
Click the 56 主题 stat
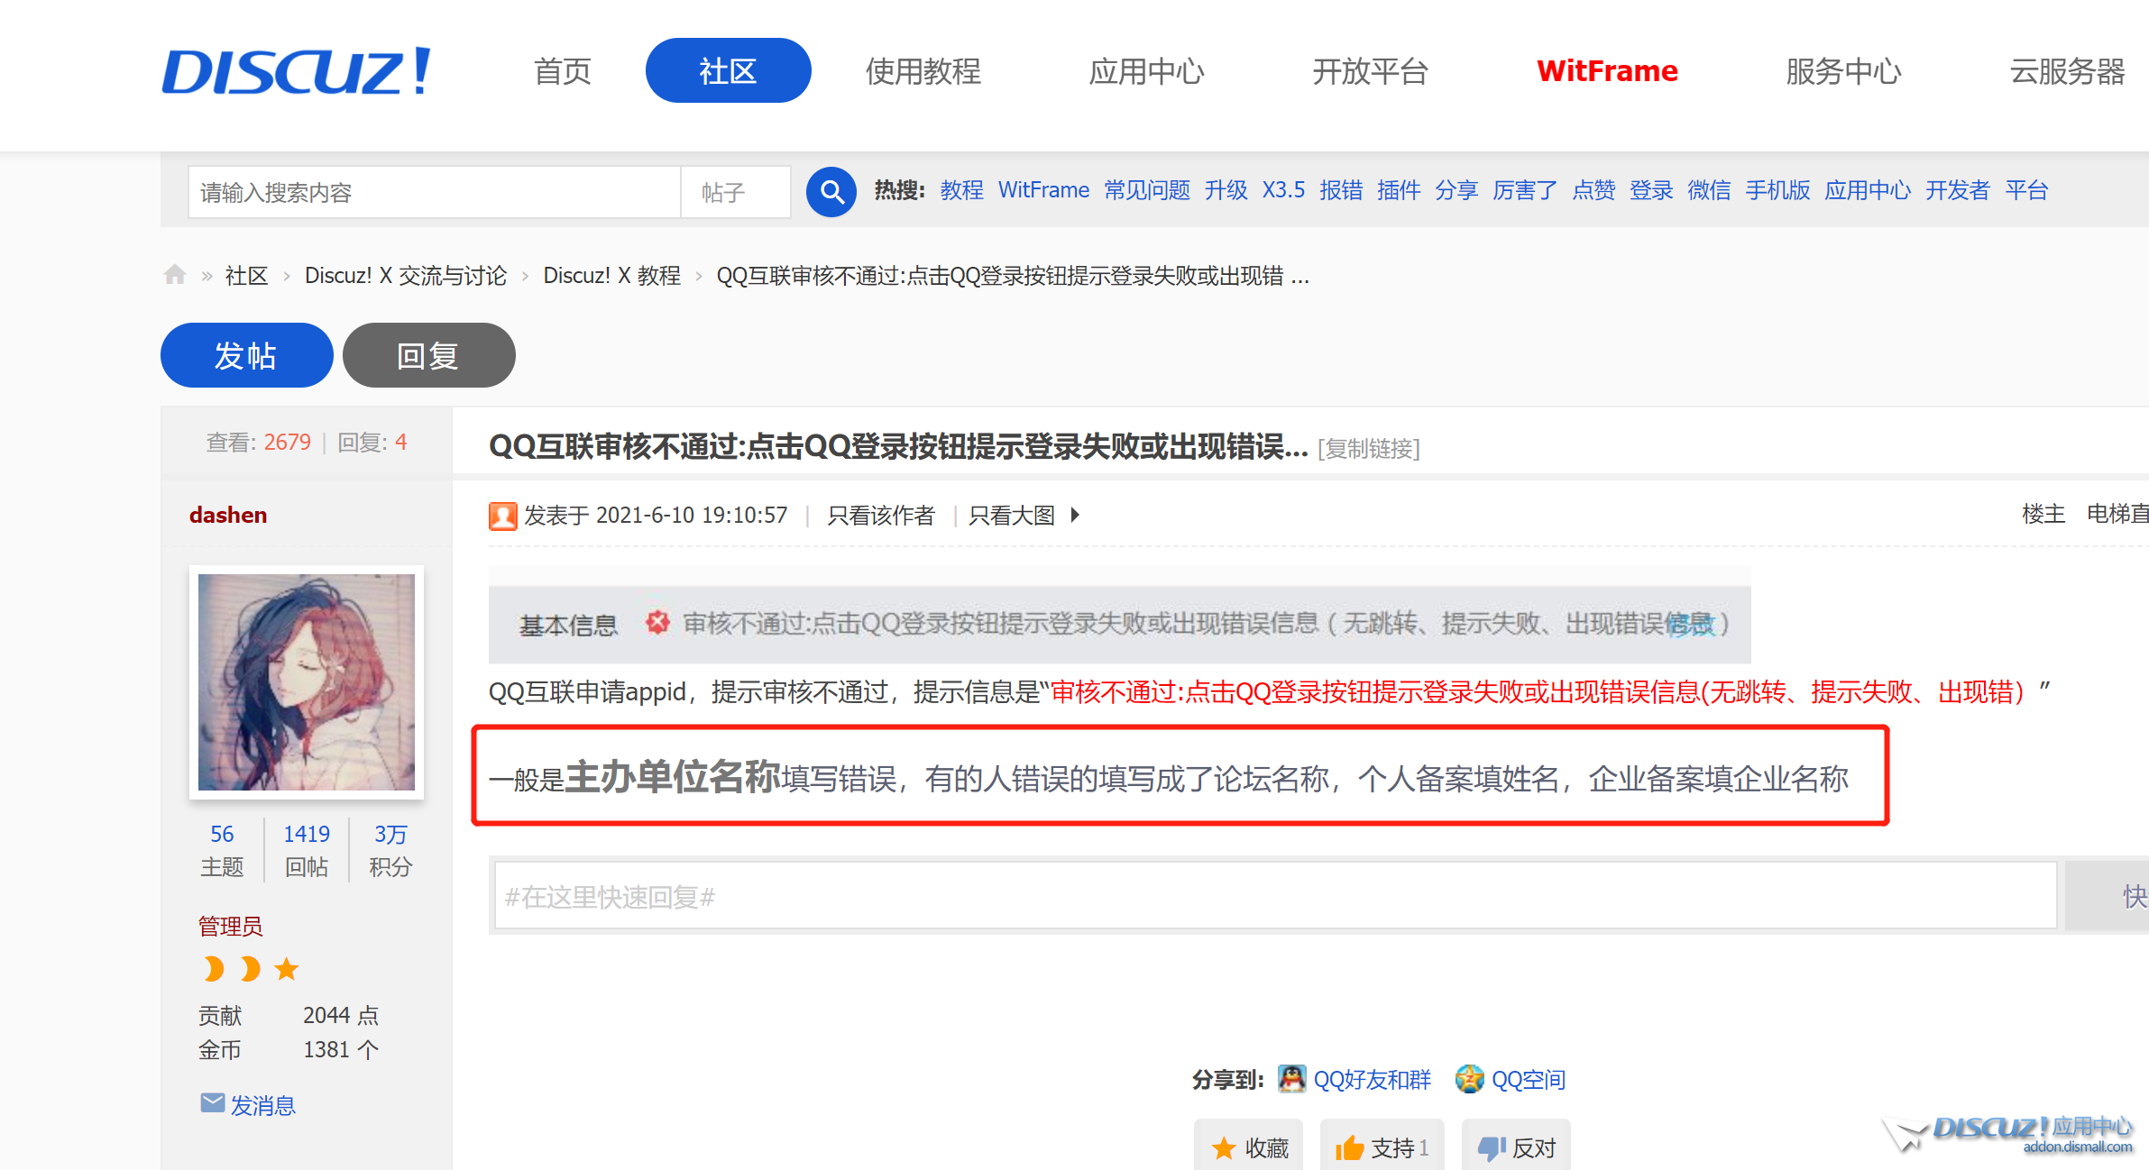pos(222,850)
